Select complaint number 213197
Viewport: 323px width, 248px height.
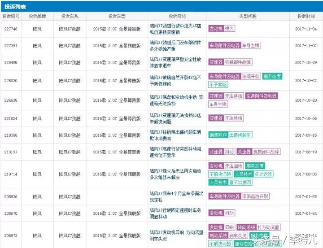11,152
